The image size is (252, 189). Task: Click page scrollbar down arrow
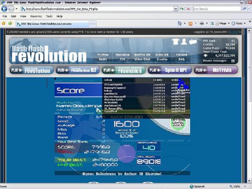[249, 181]
